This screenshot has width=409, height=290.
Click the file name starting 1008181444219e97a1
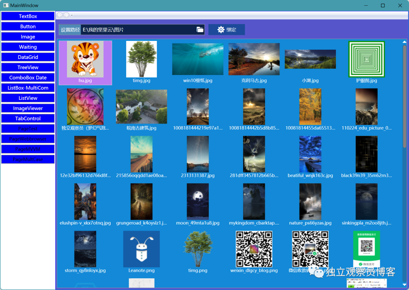point(198,128)
